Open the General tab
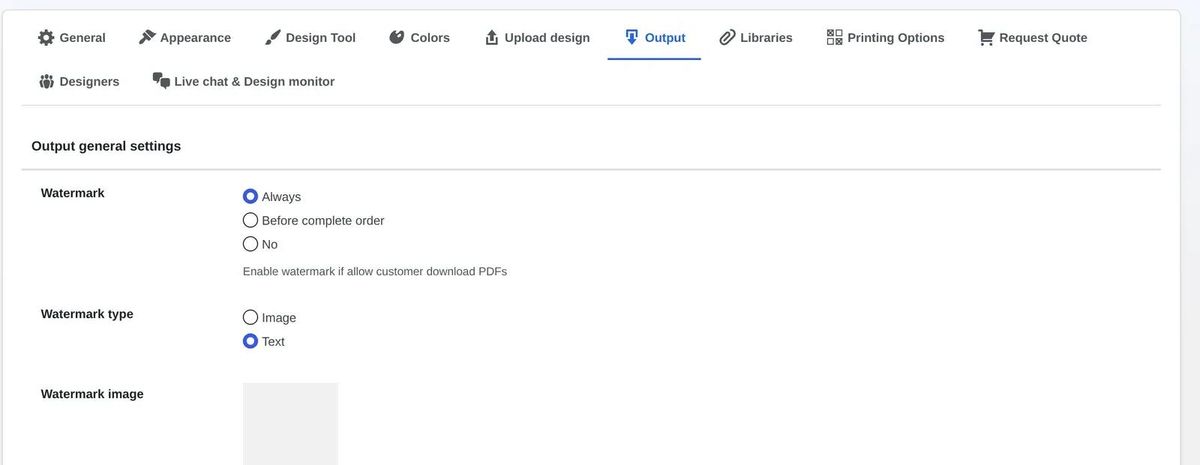 pos(72,37)
